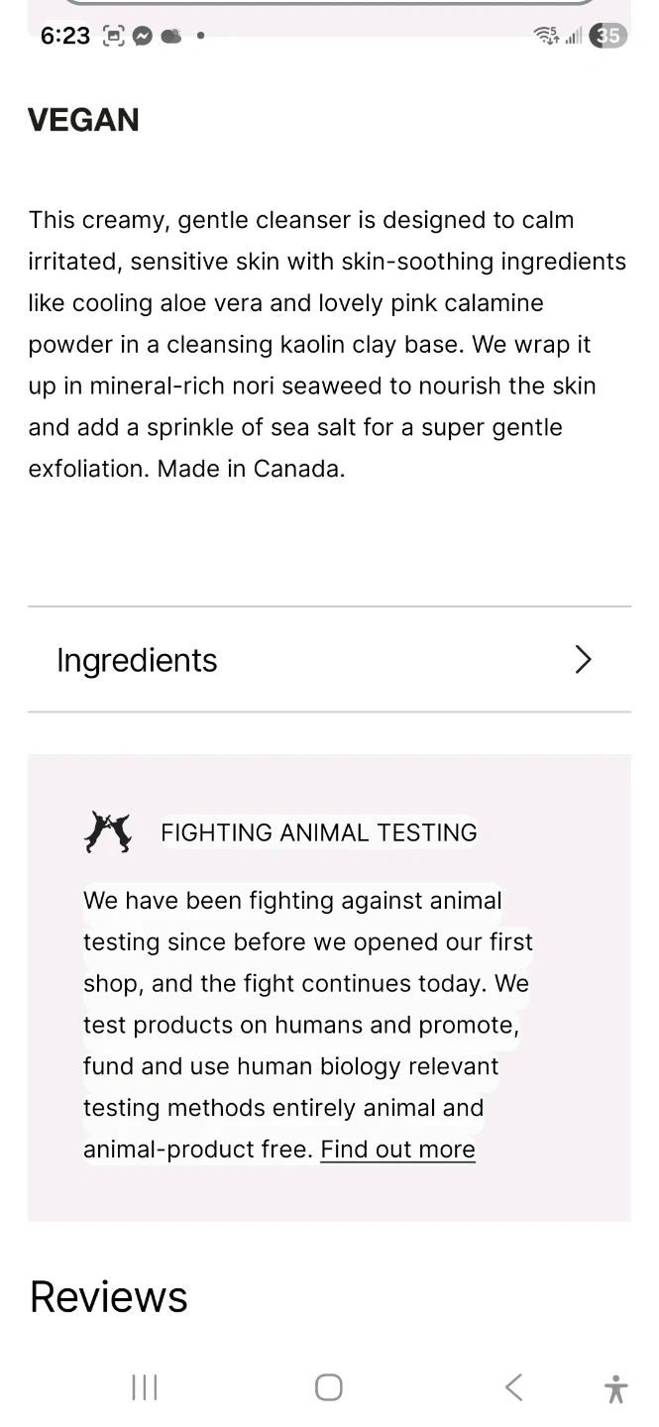Tap the Messenger notification icon
Viewport: 659px width, 1427px height.
click(143, 37)
